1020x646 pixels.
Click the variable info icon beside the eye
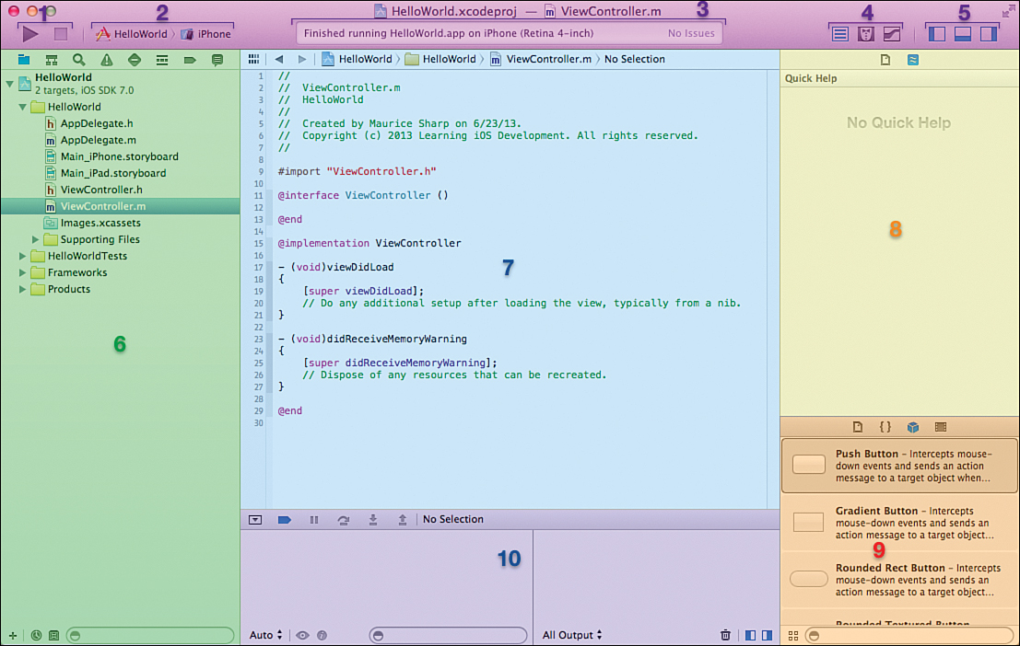[322, 635]
